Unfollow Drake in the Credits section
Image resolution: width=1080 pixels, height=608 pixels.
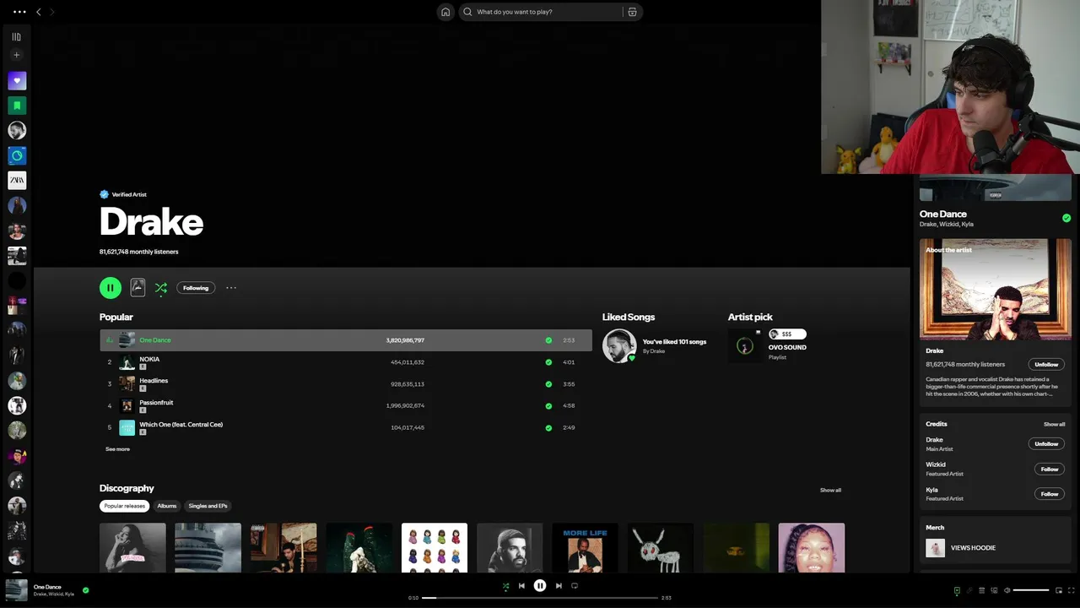[x=1046, y=443]
